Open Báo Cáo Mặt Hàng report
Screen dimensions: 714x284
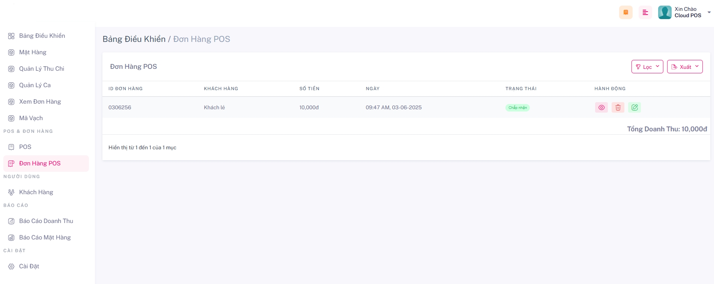point(45,238)
